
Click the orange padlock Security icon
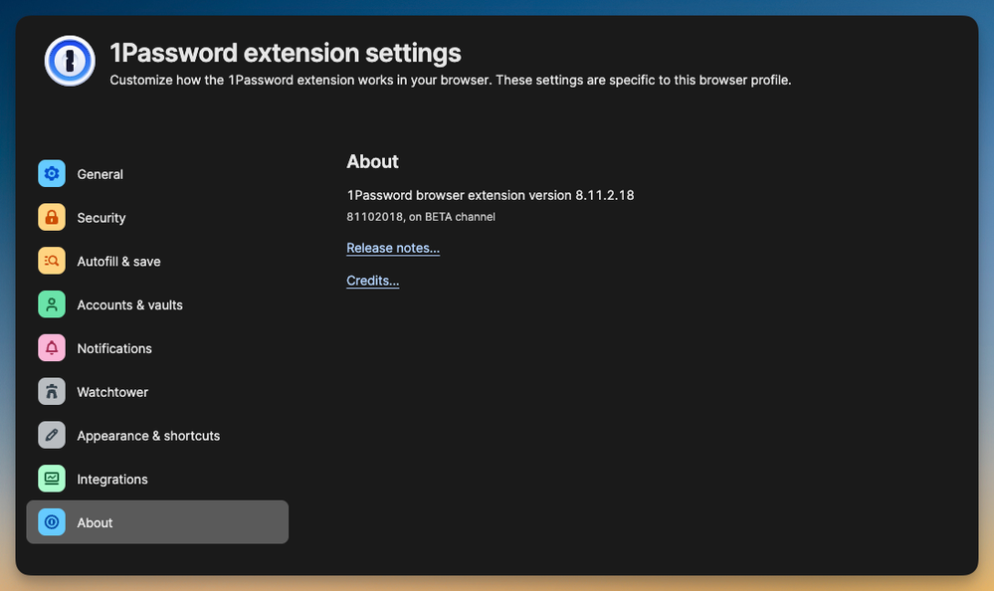[52, 218]
